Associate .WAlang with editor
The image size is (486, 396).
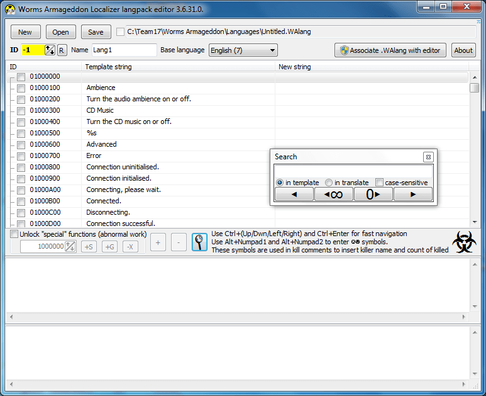(390, 50)
